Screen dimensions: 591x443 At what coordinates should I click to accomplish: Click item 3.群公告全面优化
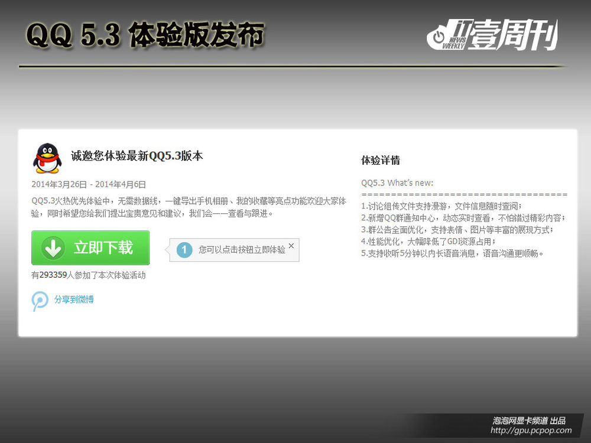[x=457, y=230]
